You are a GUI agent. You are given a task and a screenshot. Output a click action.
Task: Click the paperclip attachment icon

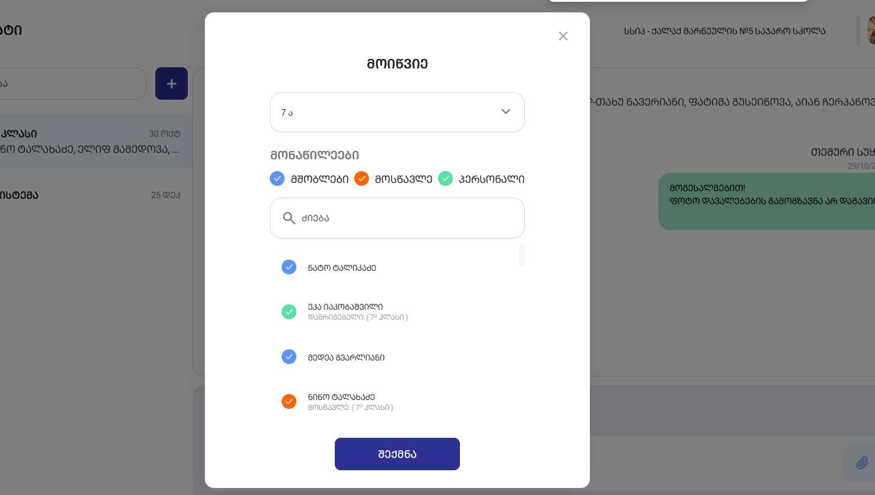click(x=862, y=463)
